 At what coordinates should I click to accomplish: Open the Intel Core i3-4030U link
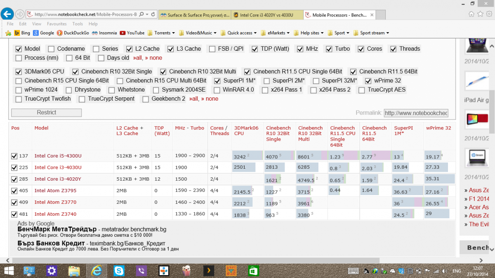[x=58, y=167]
